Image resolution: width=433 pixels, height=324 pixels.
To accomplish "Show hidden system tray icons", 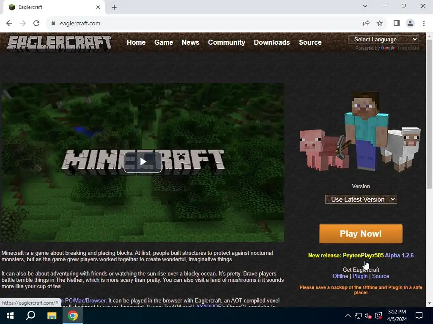I will tap(348, 316).
